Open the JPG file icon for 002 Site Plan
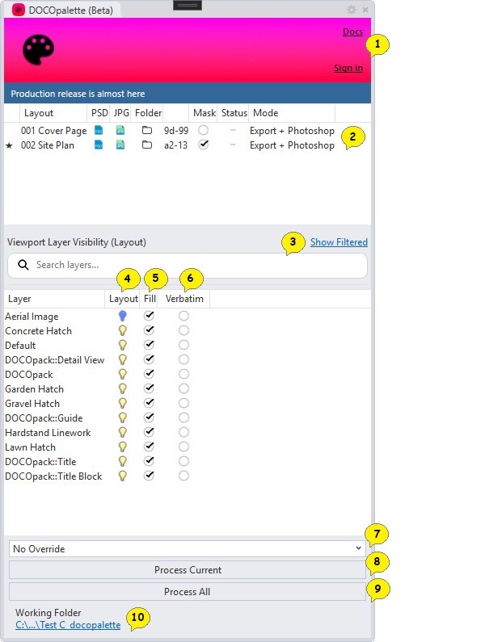Image resolution: width=485 pixels, height=642 pixels. pyautogui.click(x=120, y=145)
